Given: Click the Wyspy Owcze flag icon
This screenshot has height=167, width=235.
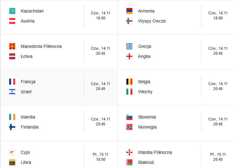Looking at the screenshot, I should coord(129,21).
